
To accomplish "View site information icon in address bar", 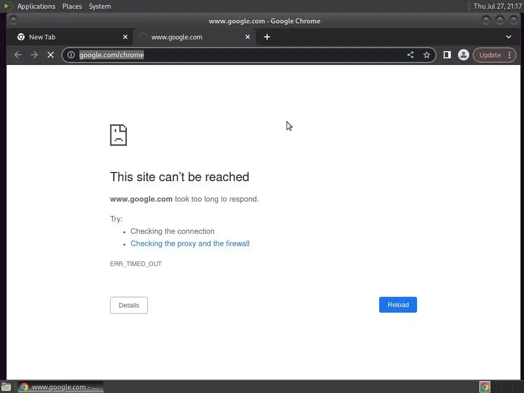I will pos(71,55).
